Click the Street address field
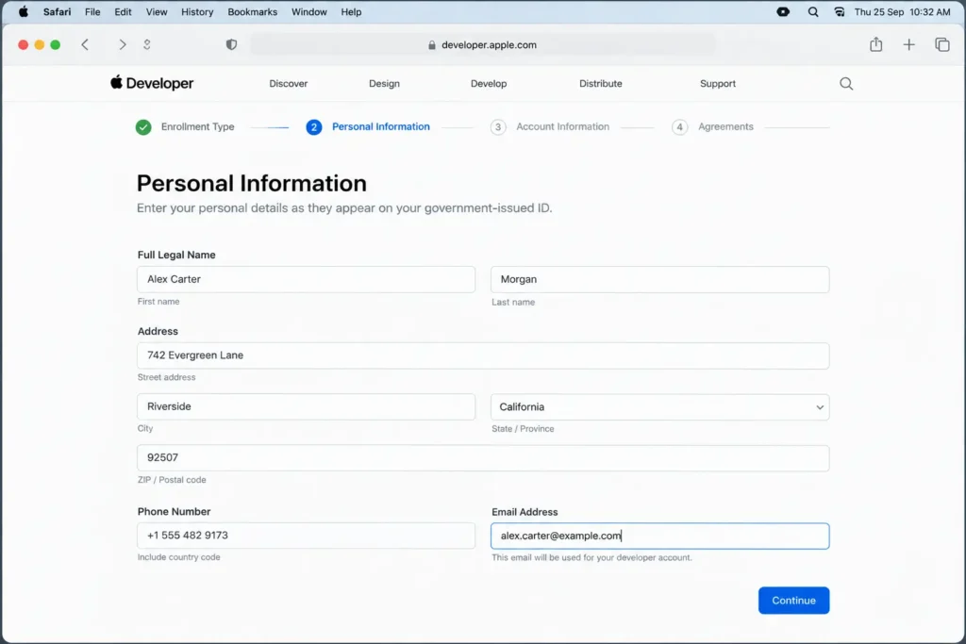The image size is (966, 644). pos(483,355)
